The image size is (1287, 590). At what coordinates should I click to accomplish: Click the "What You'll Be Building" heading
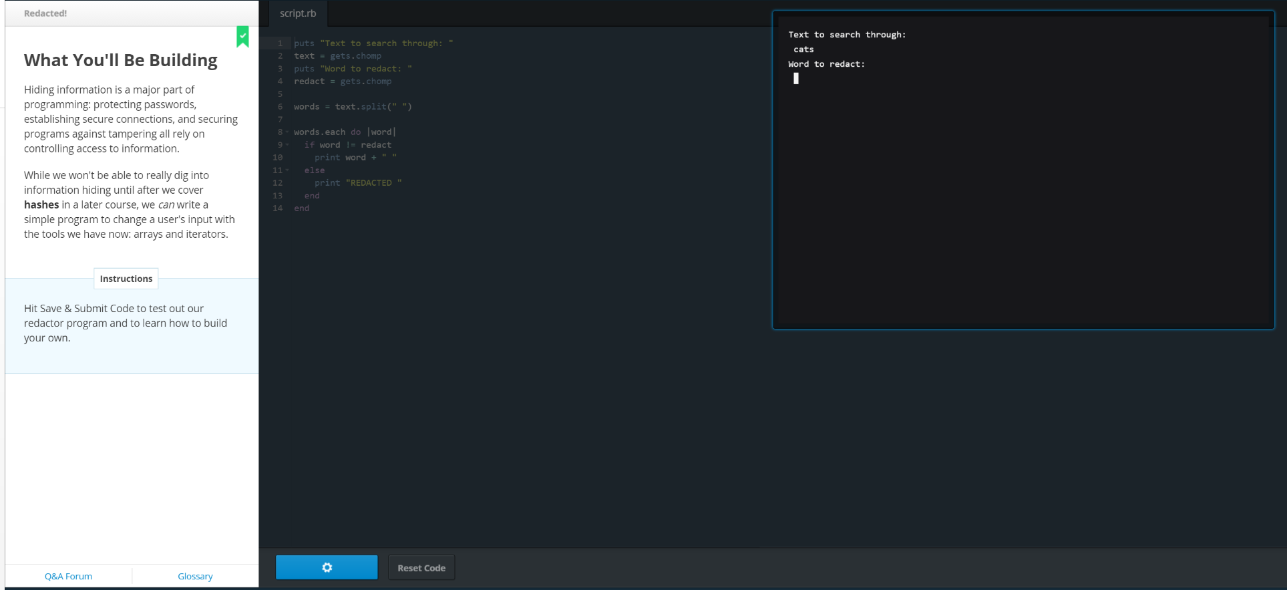pyautogui.click(x=121, y=60)
